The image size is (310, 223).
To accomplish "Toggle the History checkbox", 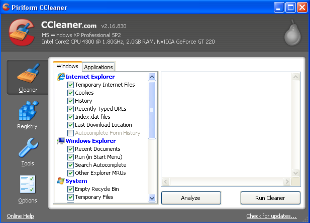I will tap(70, 101).
